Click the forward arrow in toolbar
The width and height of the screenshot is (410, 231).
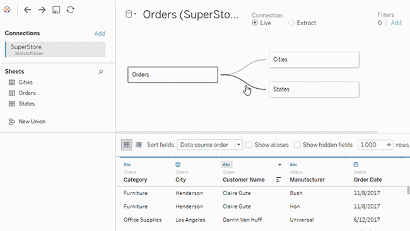click(42, 10)
